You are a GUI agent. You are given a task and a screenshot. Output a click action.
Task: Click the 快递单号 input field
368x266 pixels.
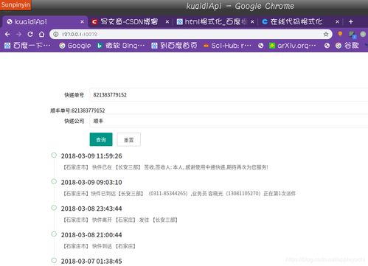point(229,95)
